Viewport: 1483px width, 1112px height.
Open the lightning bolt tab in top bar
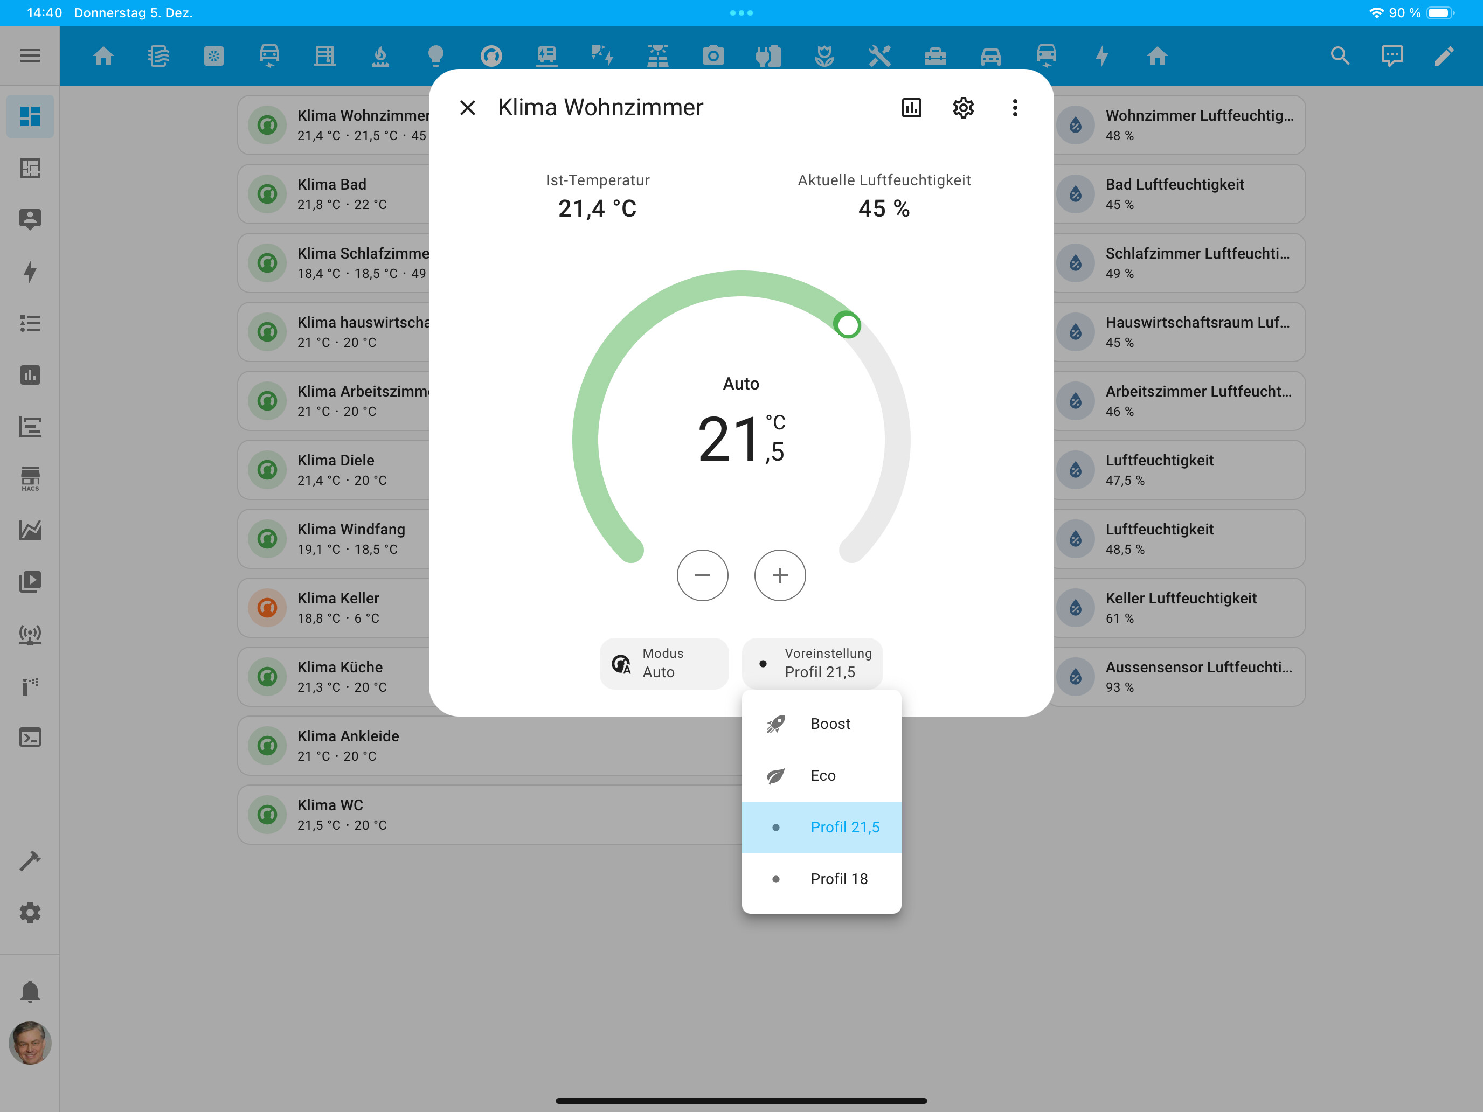pos(1101,55)
